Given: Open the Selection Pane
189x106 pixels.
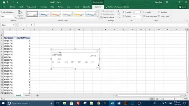Looking at the screenshot, I should click(107, 17).
